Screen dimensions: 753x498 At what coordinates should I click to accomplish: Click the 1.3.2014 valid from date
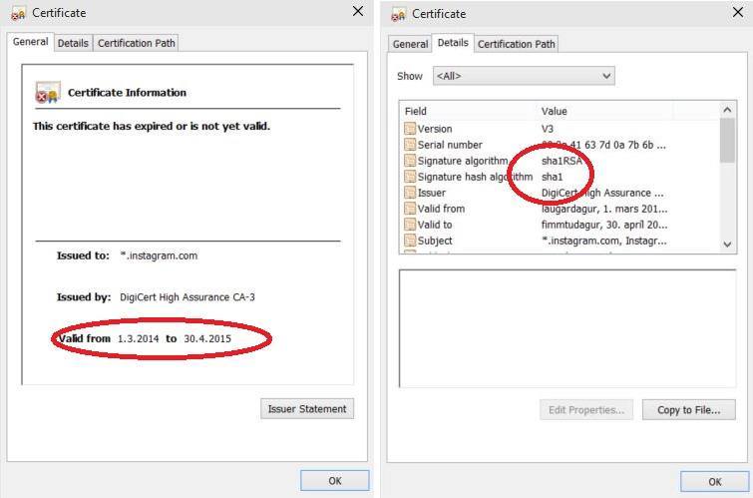click(x=139, y=339)
